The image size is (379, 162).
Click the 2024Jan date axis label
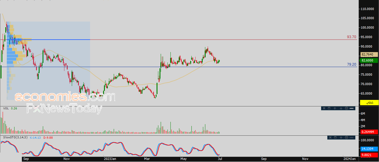(x=350, y=159)
